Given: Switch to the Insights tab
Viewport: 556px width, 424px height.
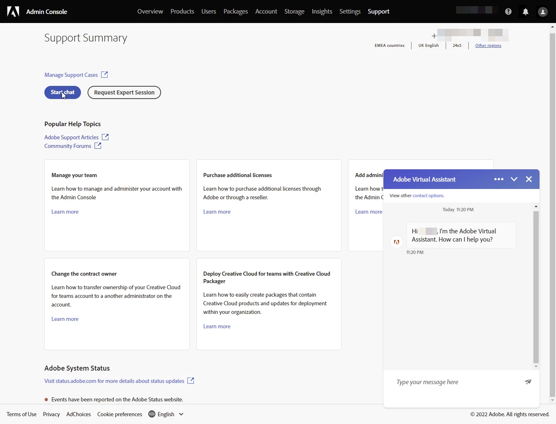Looking at the screenshot, I should 322,12.
